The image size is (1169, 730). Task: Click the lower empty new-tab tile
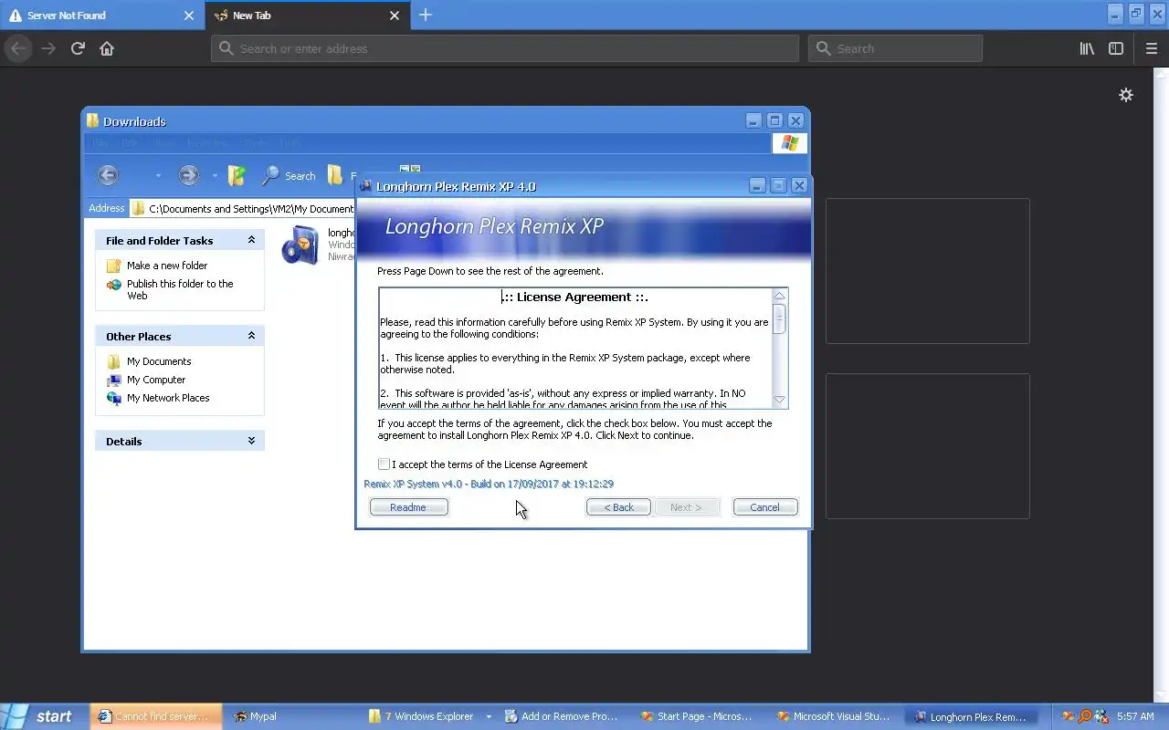928,446
